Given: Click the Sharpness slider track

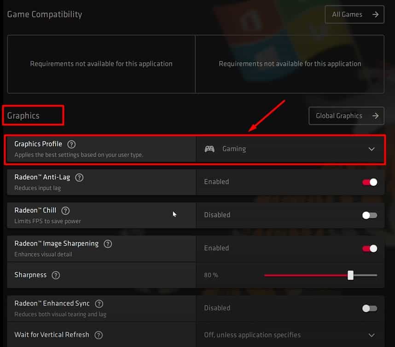Looking at the screenshot, I should (x=321, y=275).
